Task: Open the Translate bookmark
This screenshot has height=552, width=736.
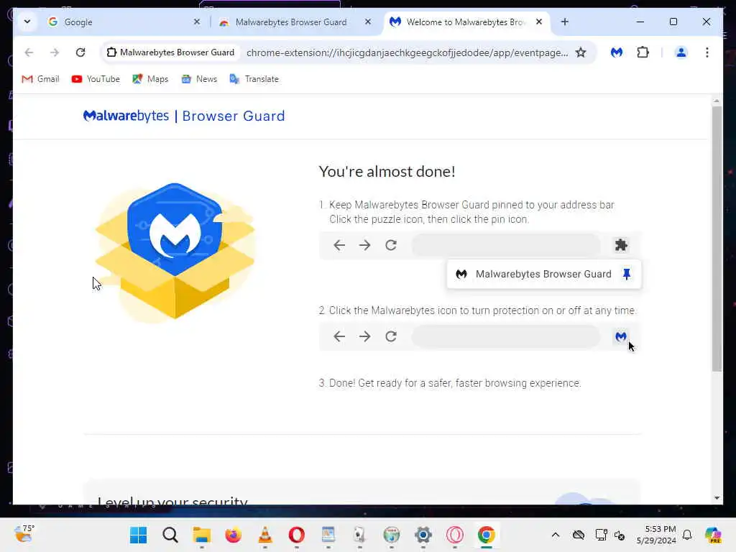Action: pyautogui.click(x=254, y=79)
